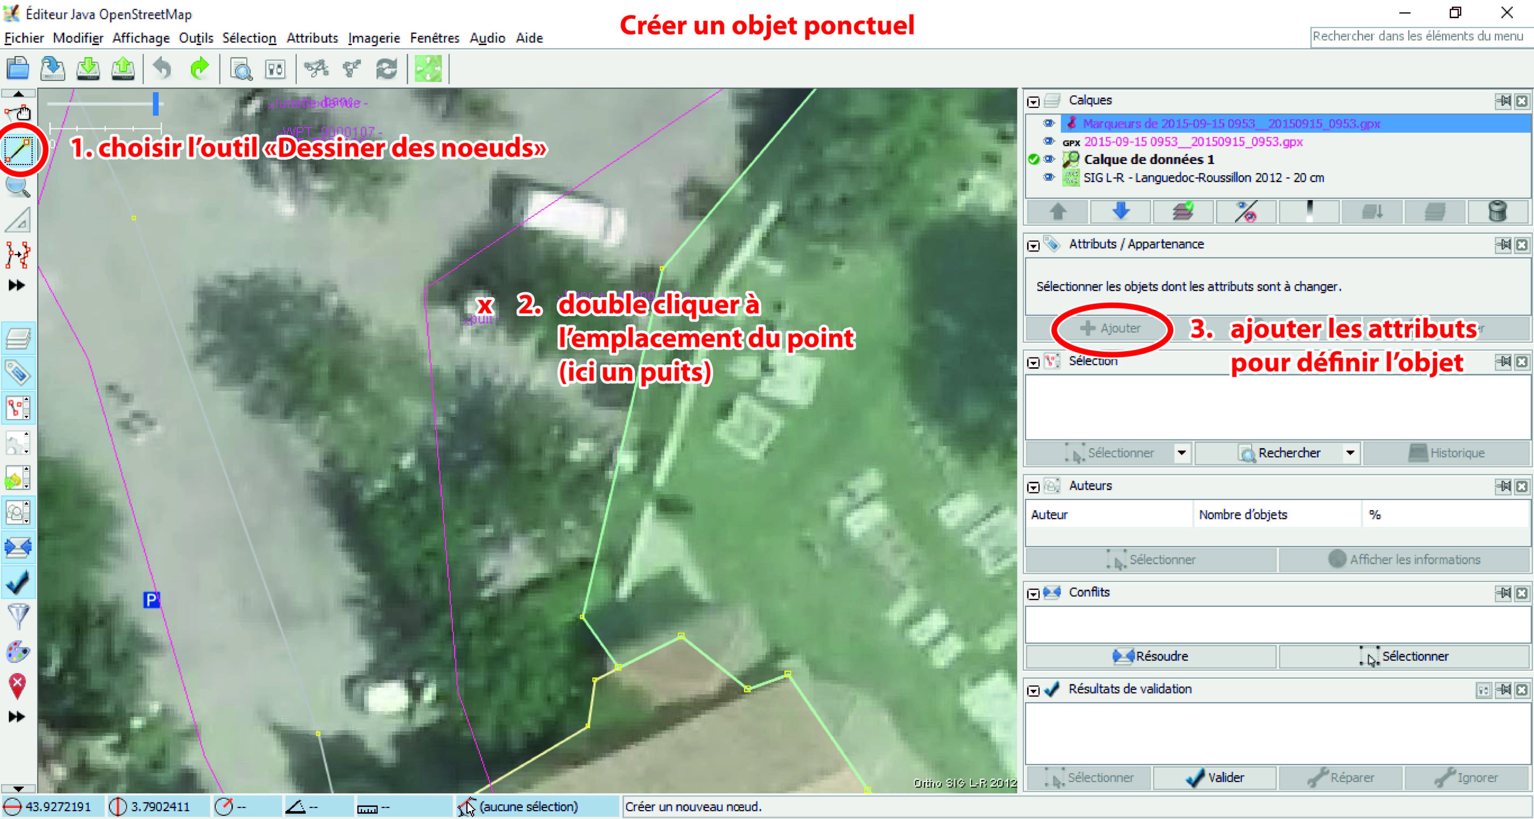Screen dimensions: 1534x819
Task: Hide the Calque de données 1 layer
Action: point(1049,160)
